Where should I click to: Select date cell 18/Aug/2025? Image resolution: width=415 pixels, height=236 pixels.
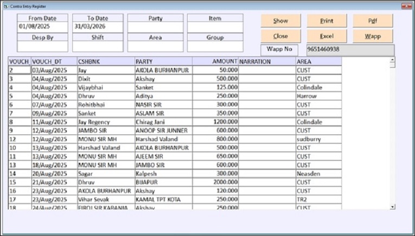pos(54,165)
